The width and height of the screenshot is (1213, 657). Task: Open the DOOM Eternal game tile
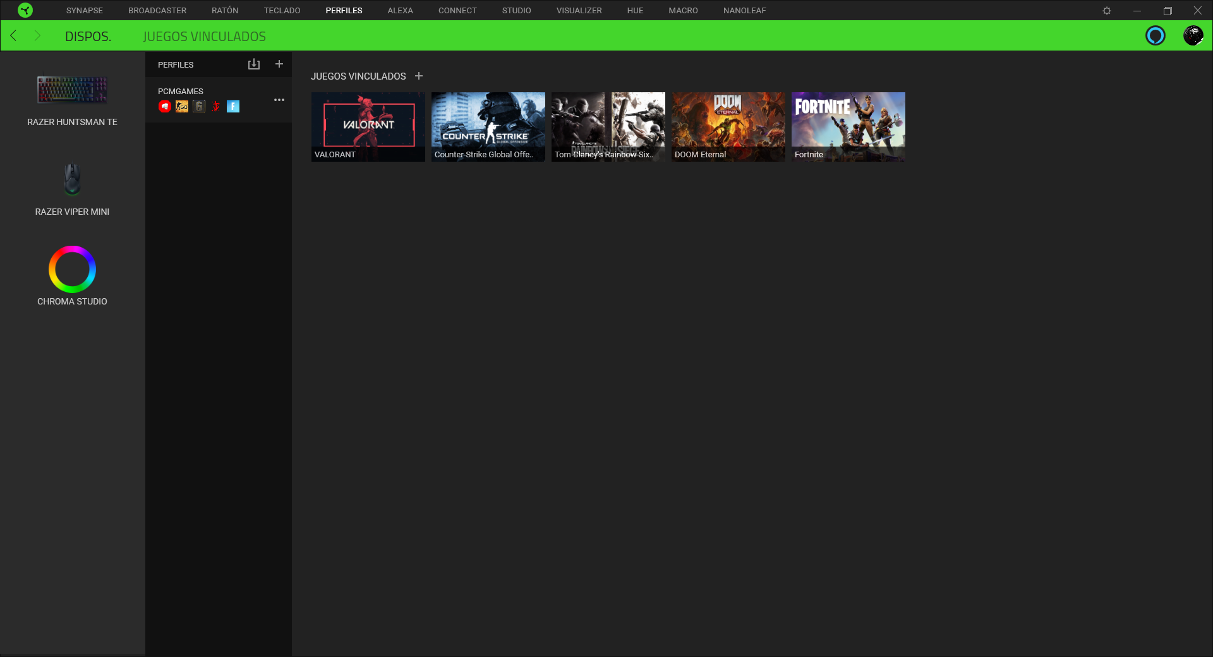click(x=728, y=127)
